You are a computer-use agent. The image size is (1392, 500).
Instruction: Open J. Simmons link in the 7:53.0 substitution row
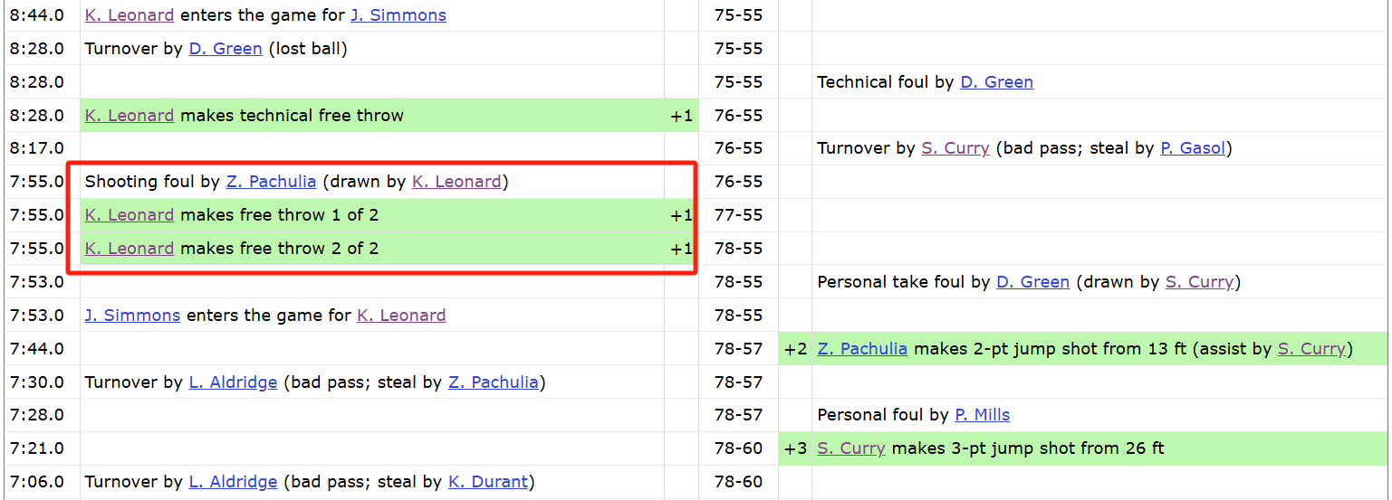(132, 316)
